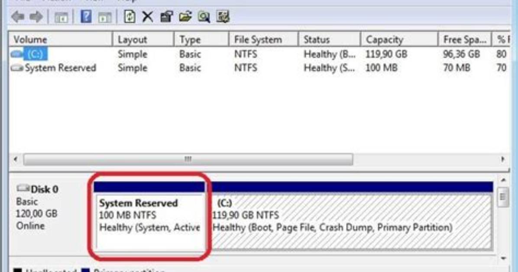518x272 pixels.
Task: Click the Healthy (B... status cell
Action: [x=329, y=54]
